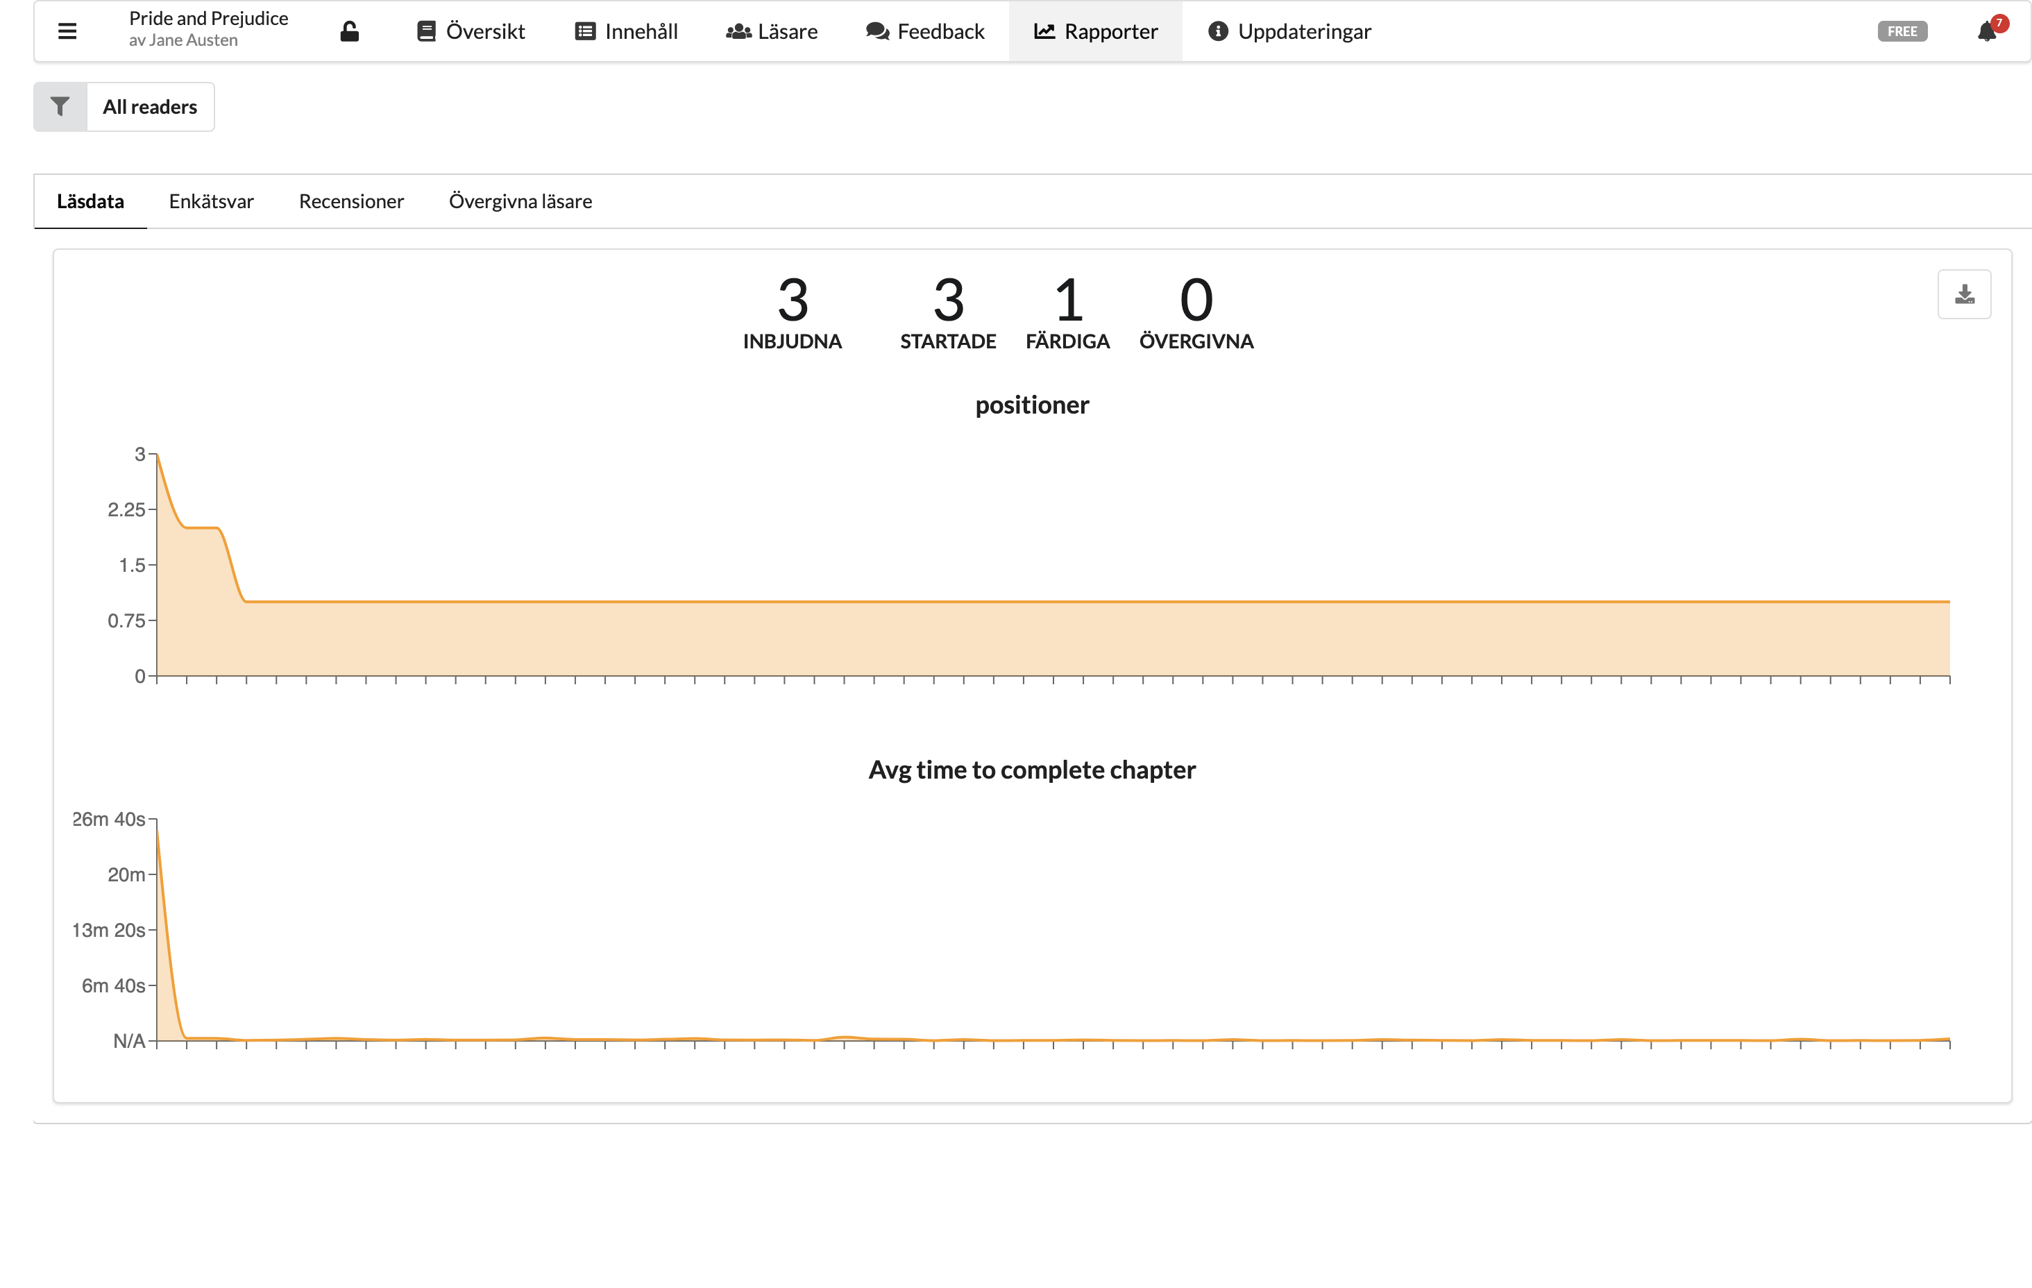2032x1288 pixels.
Task: Click the INBJUDNA count
Action: (x=793, y=312)
